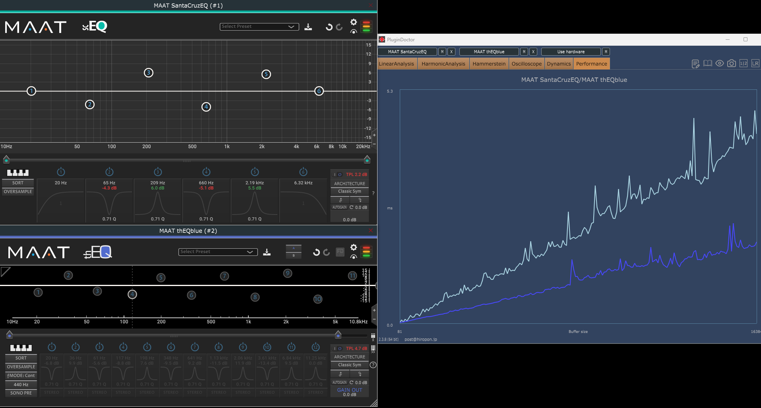Click SONO PRE button in thEQblue

coord(21,393)
